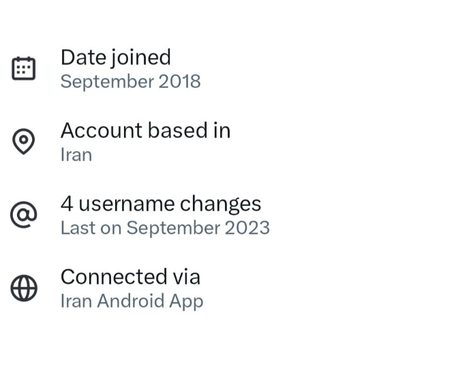Select the Iran Android App text
The image size is (471, 371).
pos(132,301)
